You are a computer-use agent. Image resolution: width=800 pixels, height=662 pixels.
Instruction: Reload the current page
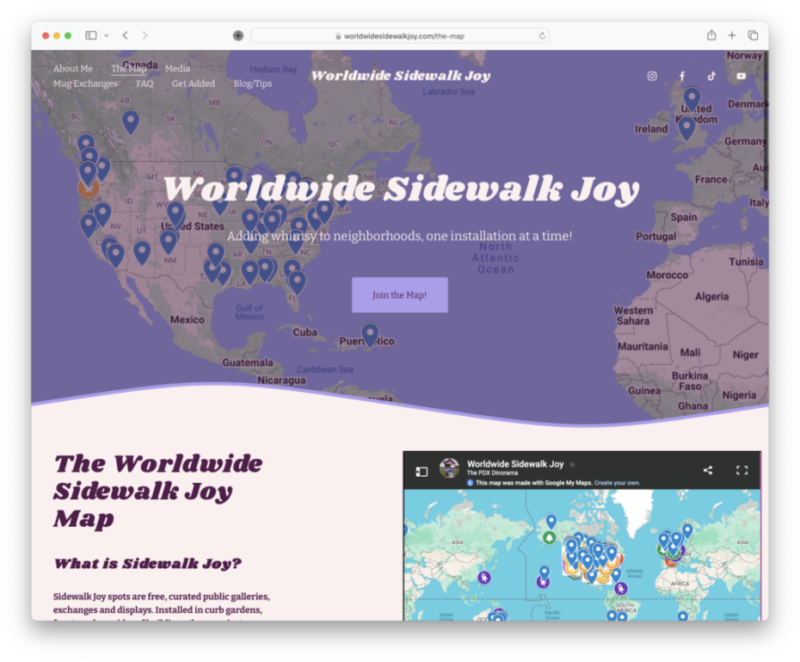coord(542,36)
